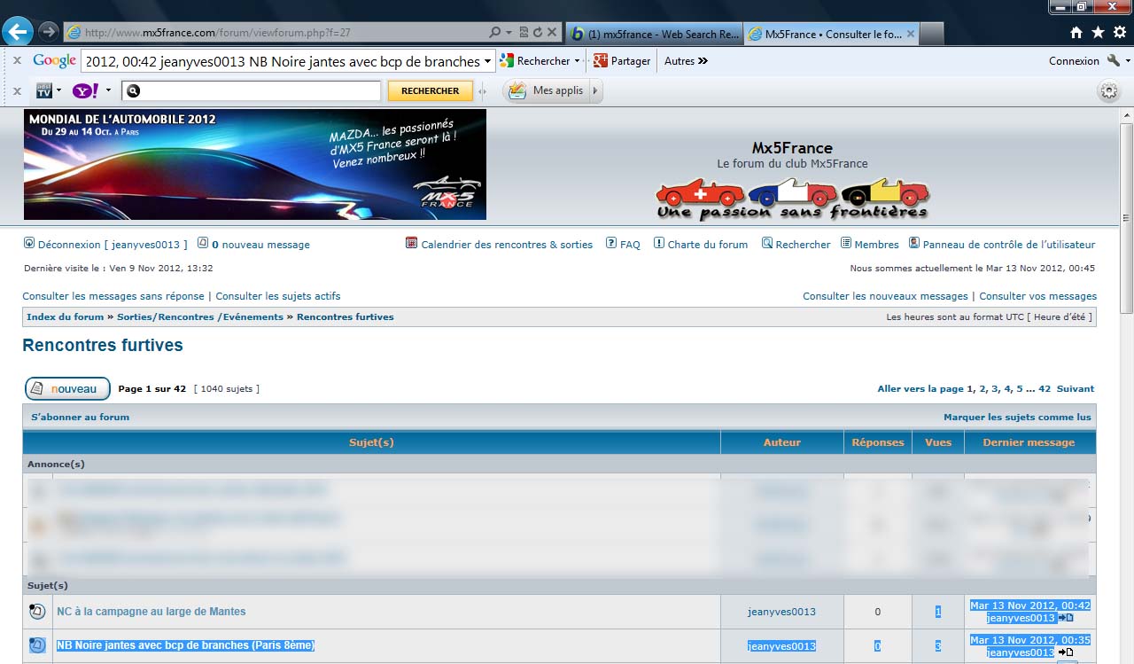1134x664 pixels.
Task: Click the Rencontres furtives heading
Action: point(103,345)
